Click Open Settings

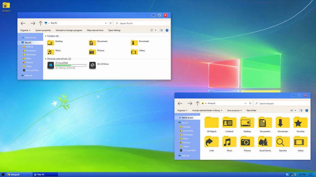[114, 30]
